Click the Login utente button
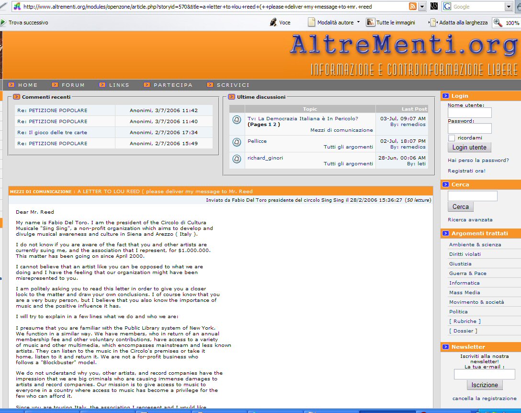This screenshot has width=521, height=413. point(469,148)
